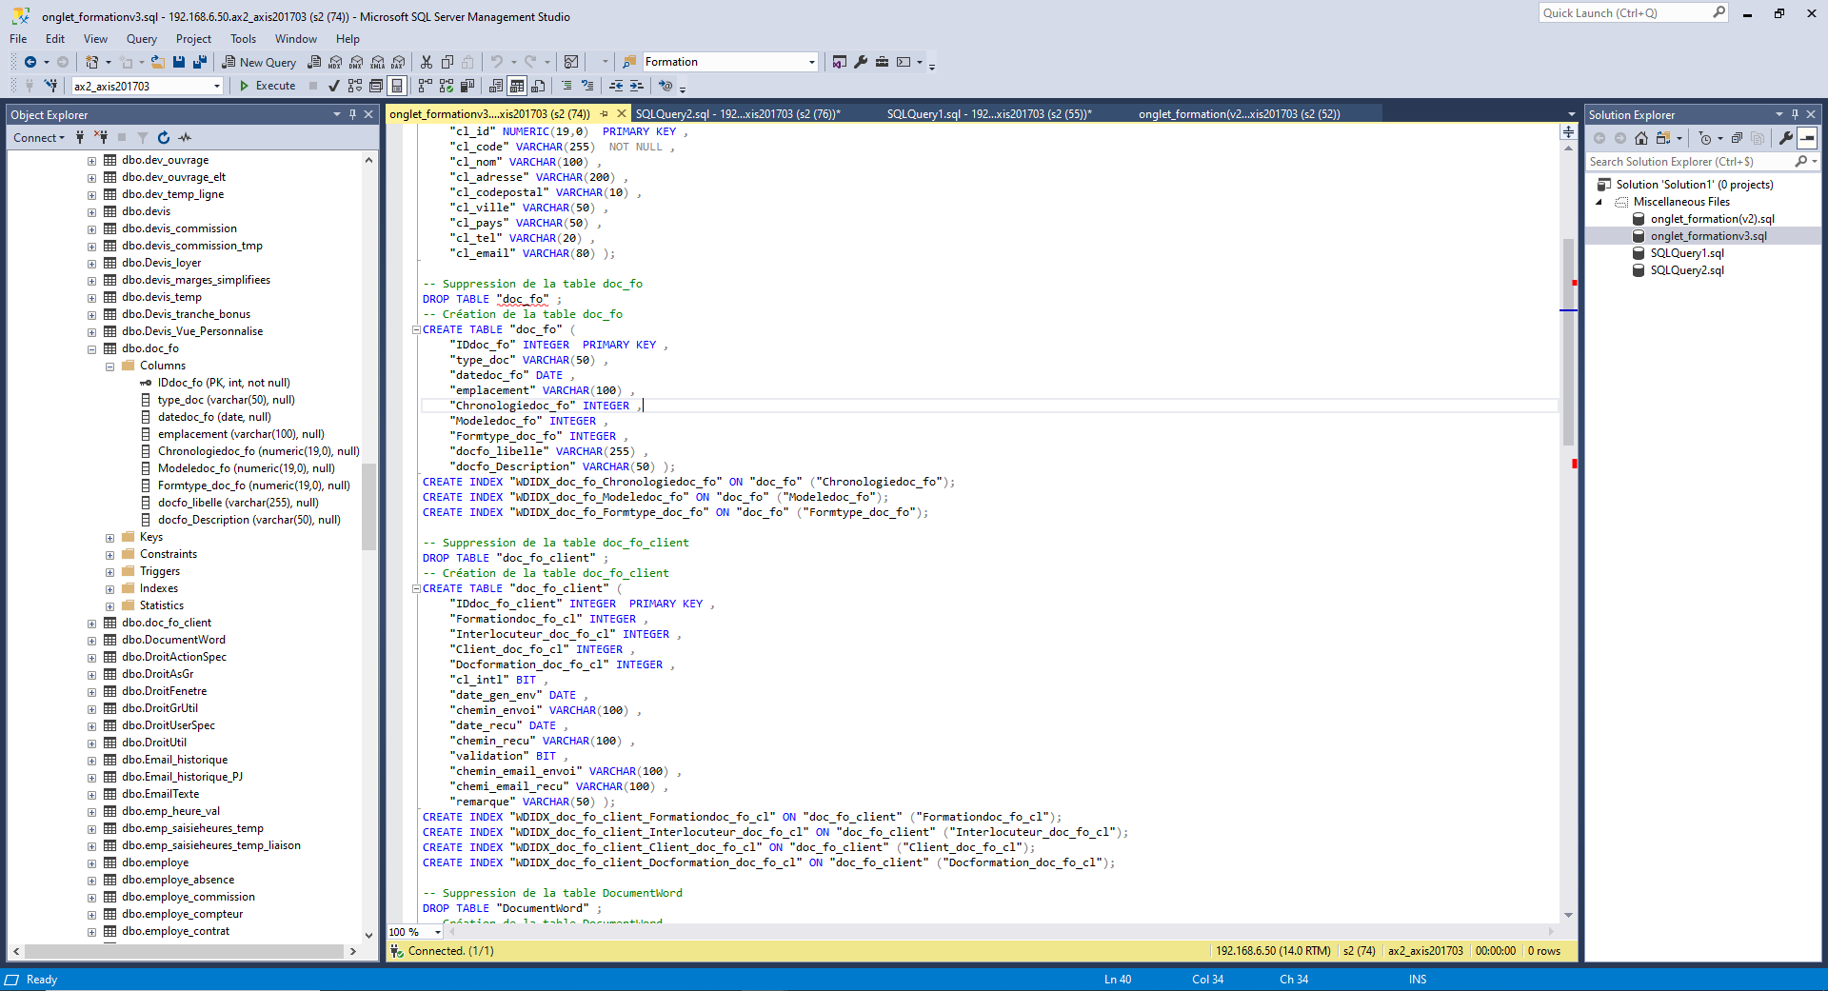
Task: Toggle Results to Text mode
Action: pos(496,86)
